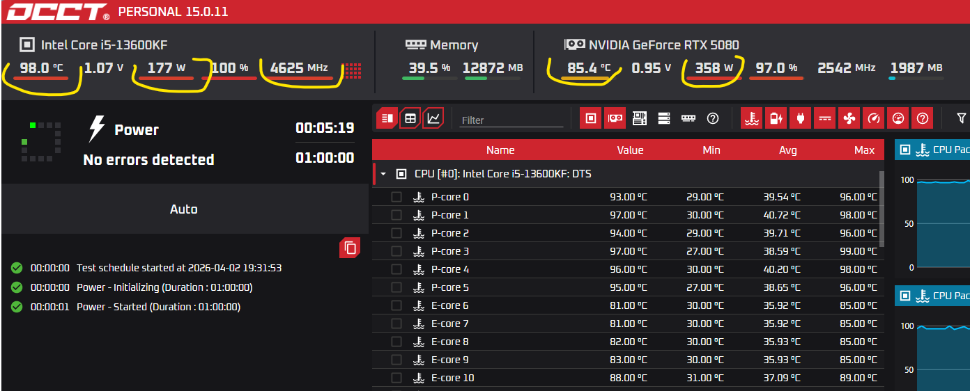Toggle the fan speed sensor filter
Image resolution: width=970 pixels, height=391 pixels.
coord(849,118)
